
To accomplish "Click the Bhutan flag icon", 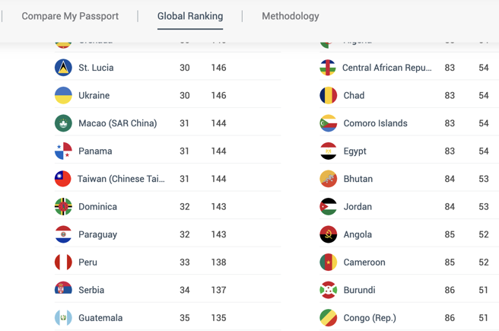I will 328,179.
